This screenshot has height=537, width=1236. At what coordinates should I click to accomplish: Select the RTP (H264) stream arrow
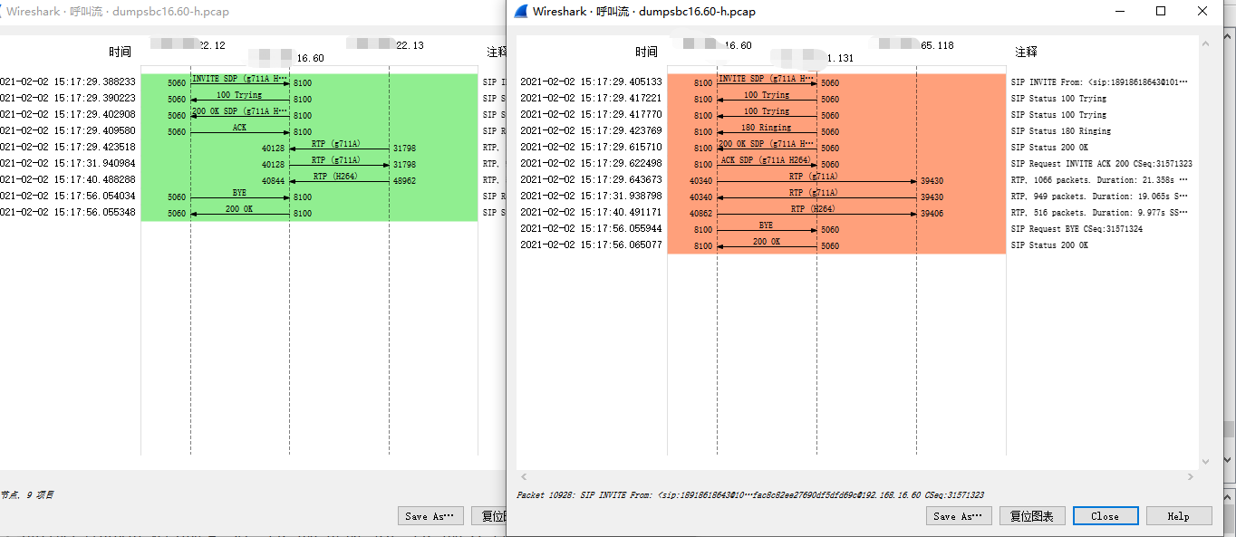click(816, 213)
